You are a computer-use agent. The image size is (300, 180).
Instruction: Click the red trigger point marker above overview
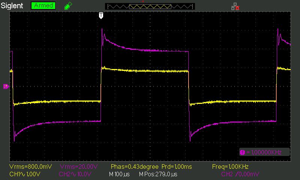[x=143, y=2]
